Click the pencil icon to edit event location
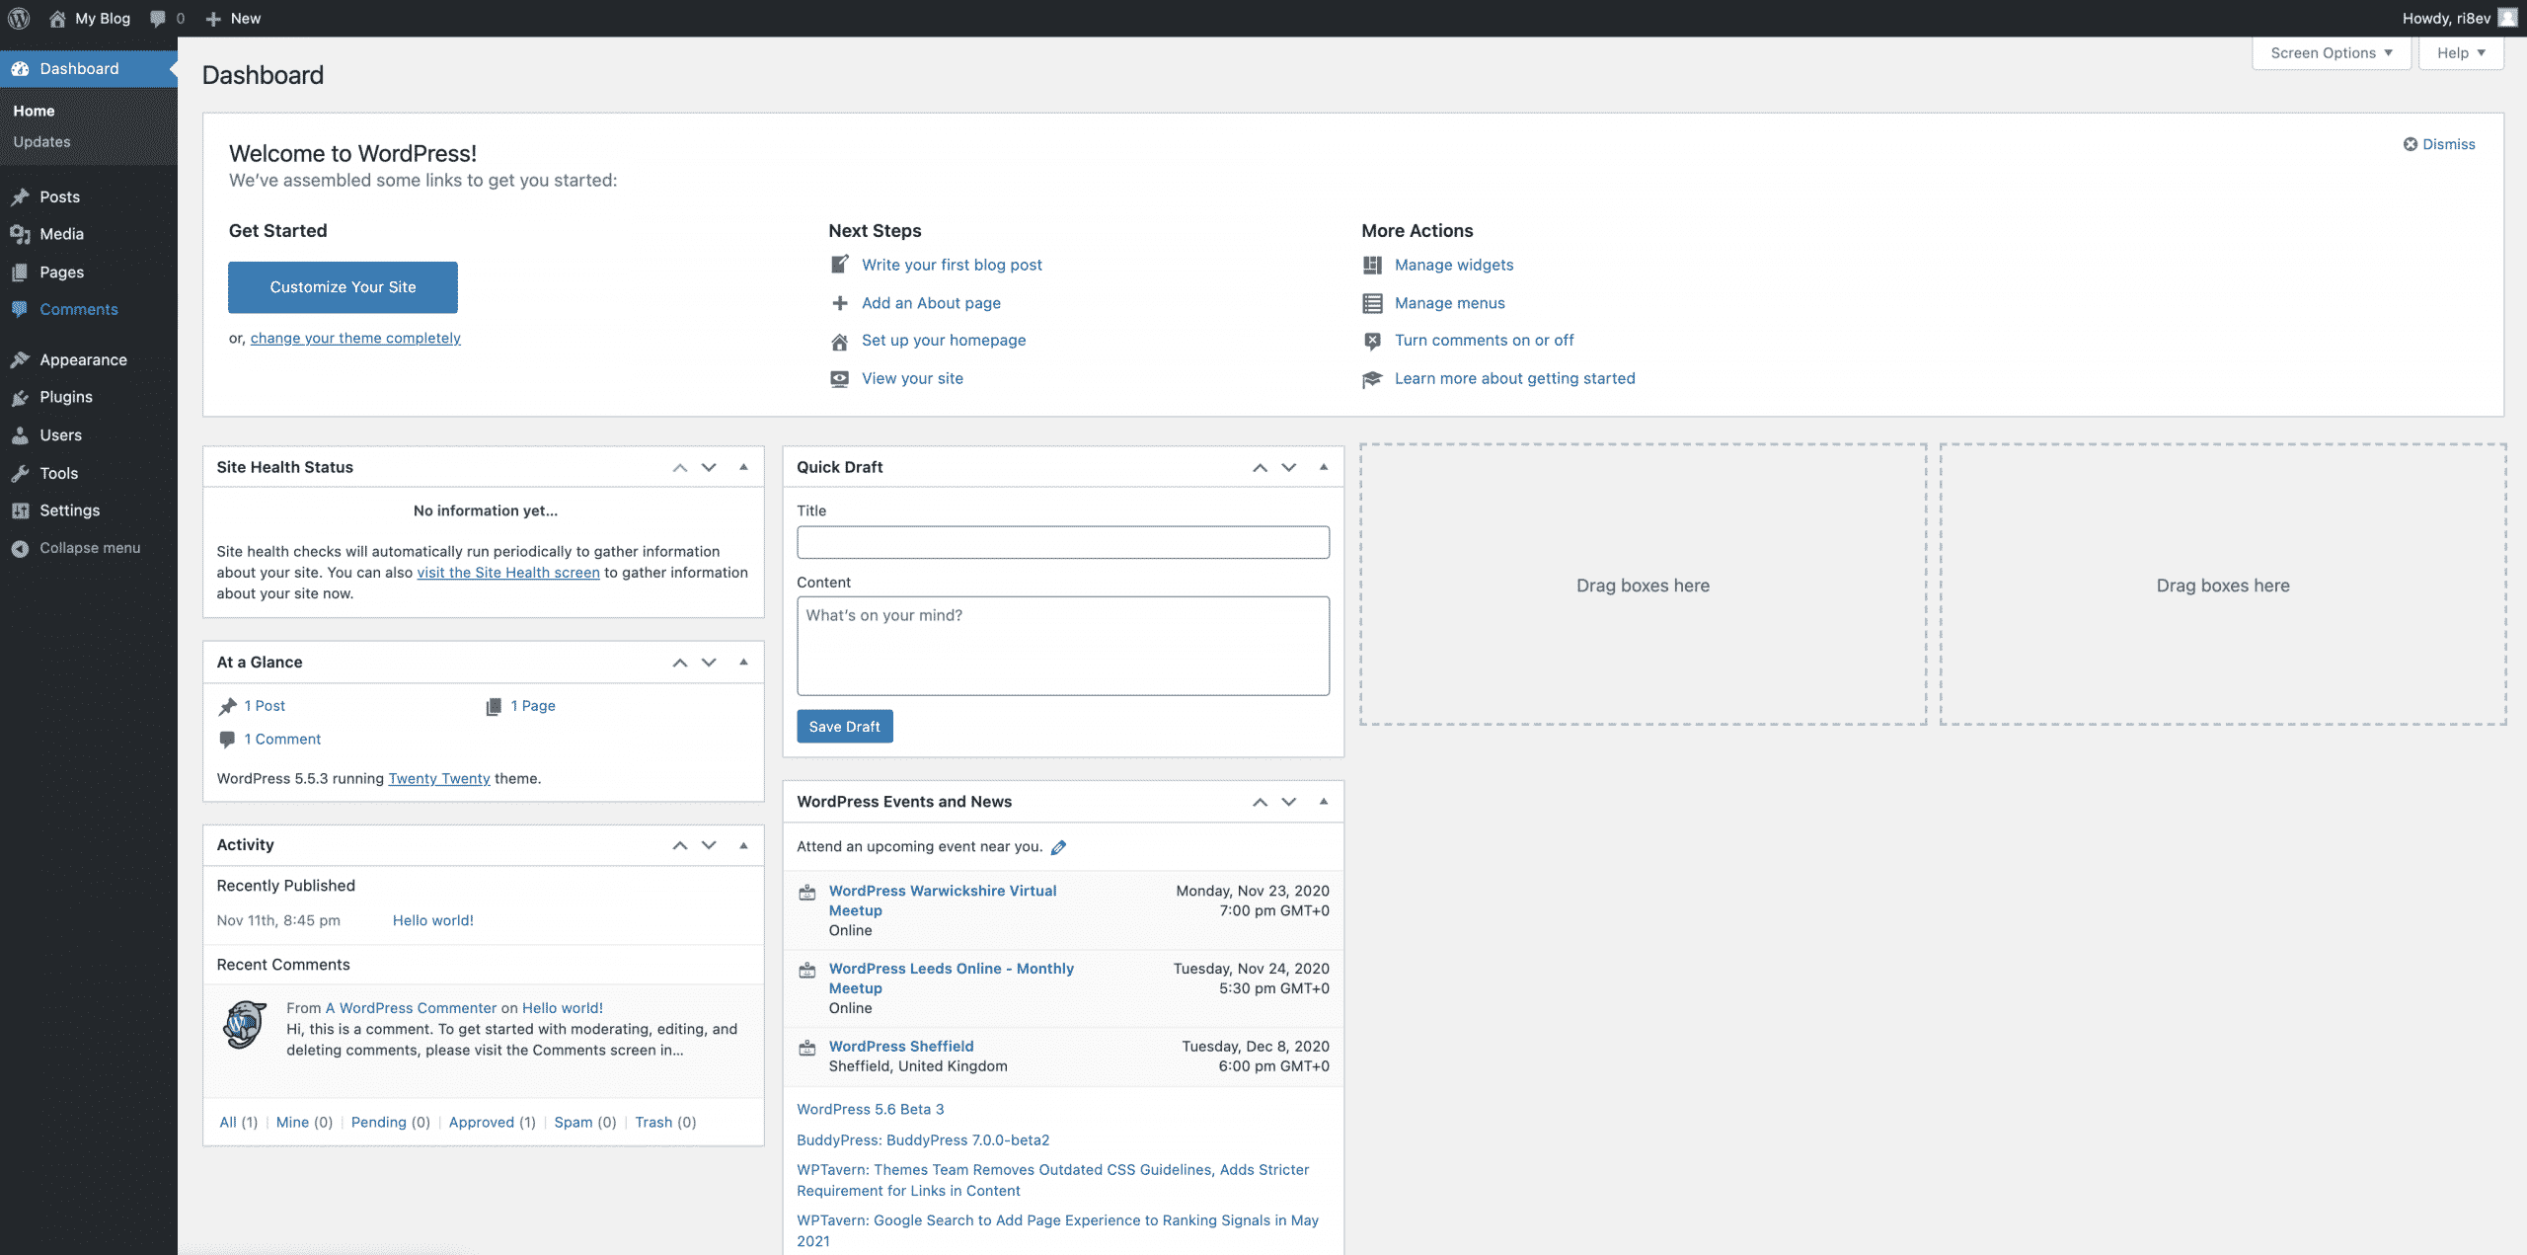This screenshot has height=1255, width=2527. [x=1059, y=847]
